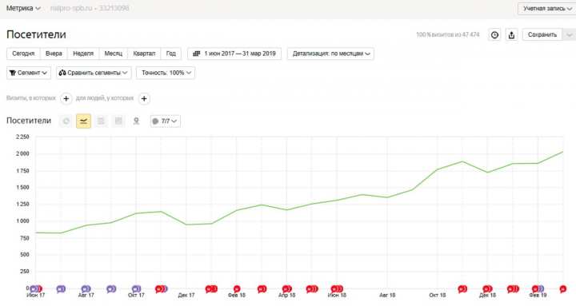Open Точность: 100% dropdown

pos(166,73)
